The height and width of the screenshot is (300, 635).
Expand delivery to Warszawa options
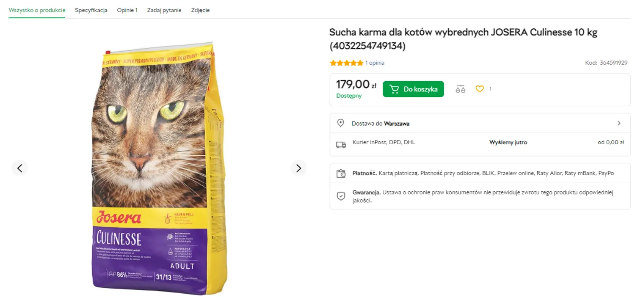pos(619,123)
